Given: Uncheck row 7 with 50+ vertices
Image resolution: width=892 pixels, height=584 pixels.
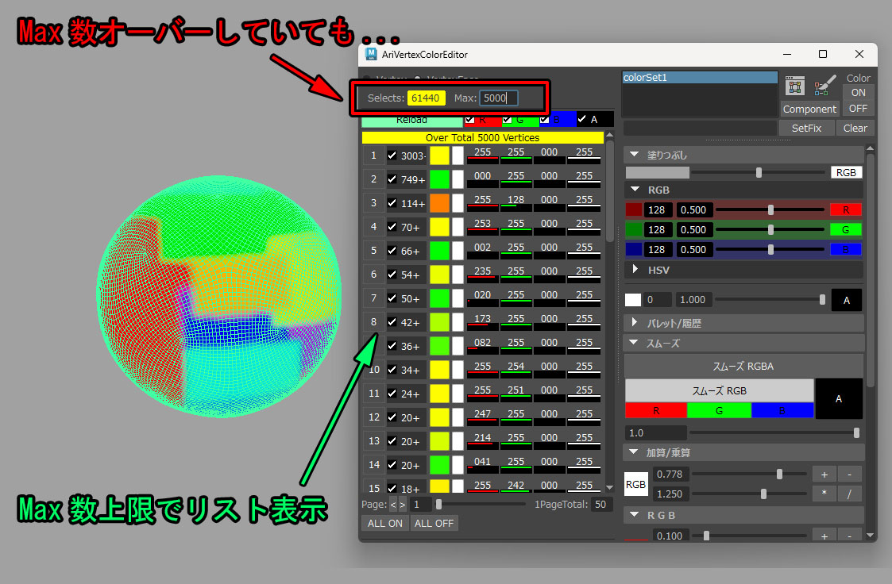Looking at the screenshot, I should point(392,298).
